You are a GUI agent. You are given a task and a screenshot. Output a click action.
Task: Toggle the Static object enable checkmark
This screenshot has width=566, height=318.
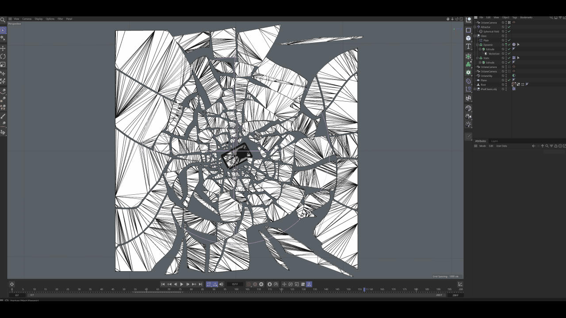click(x=509, y=58)
